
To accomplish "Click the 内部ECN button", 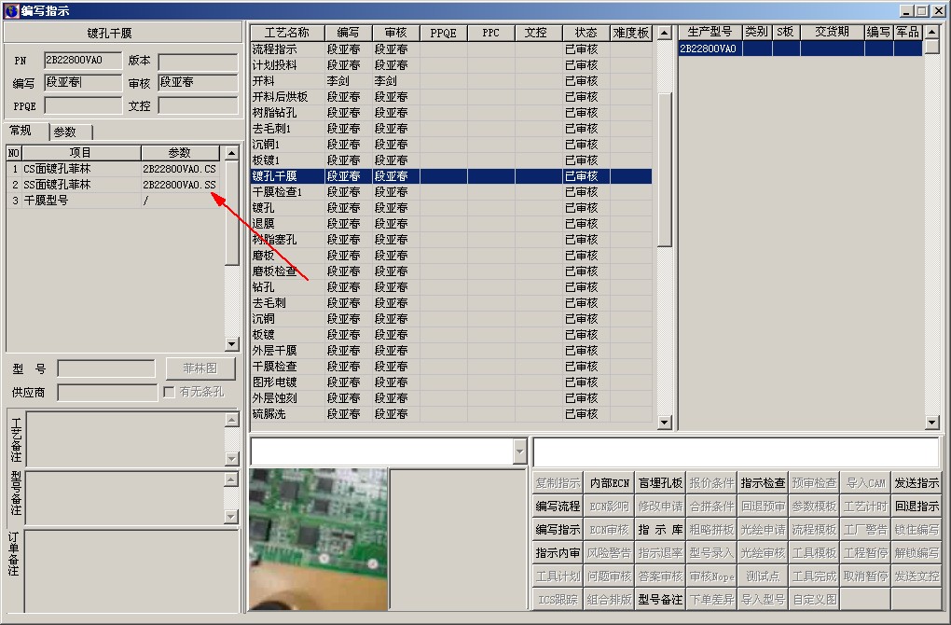I will point(609,483).
